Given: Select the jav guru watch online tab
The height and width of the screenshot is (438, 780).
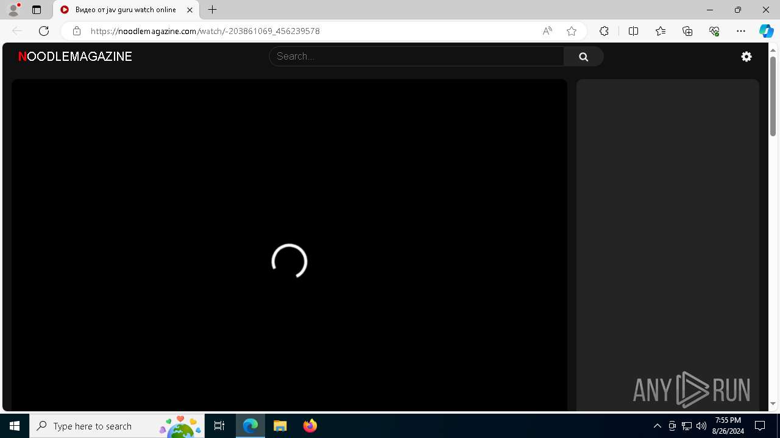Looking at the screenshot, I should point(126,10).
